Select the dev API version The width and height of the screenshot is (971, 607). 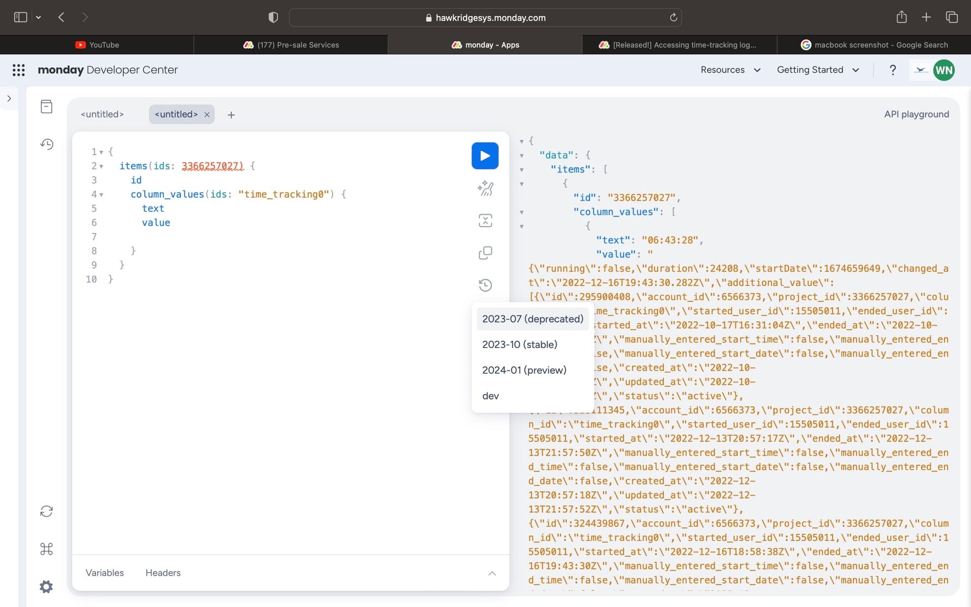pyautogui.click(x=533, y=396)
